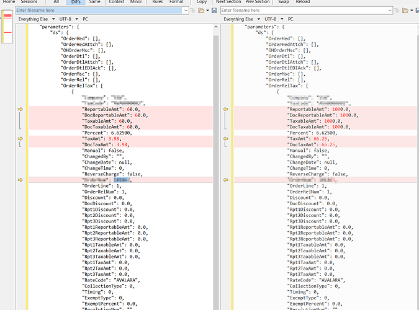Click right "RateCode": "AVALARA" line
This screenshot has height=310, width=419.
pyautogui.click(x=317, y=280)
